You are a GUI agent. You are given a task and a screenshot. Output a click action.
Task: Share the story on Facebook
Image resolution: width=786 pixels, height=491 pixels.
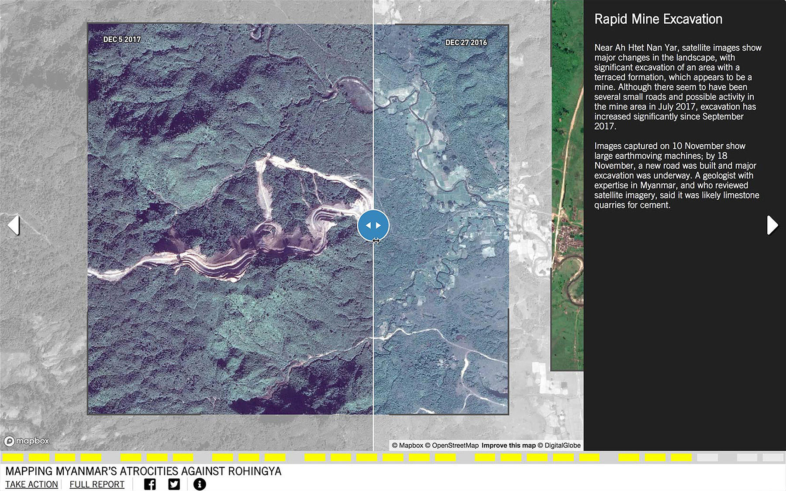pos(150,484)
